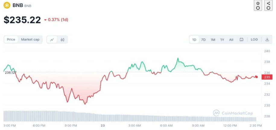Select the 1M time range

click(213, 40)
